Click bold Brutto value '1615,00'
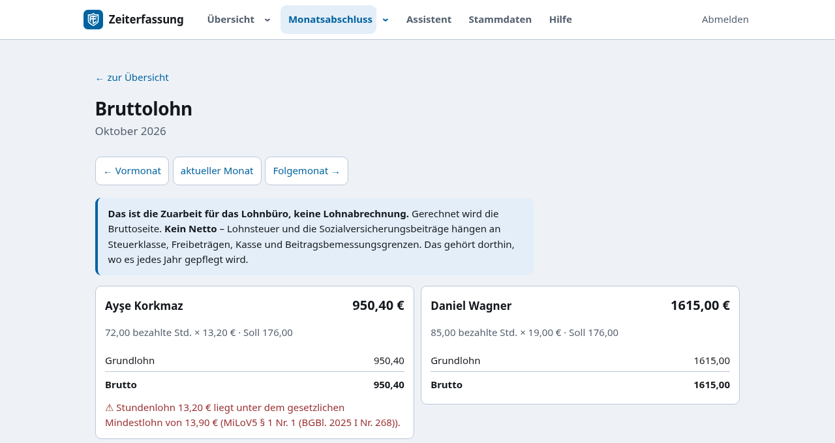This screenshot has height=443, width=835. click(x=712, y=385)
